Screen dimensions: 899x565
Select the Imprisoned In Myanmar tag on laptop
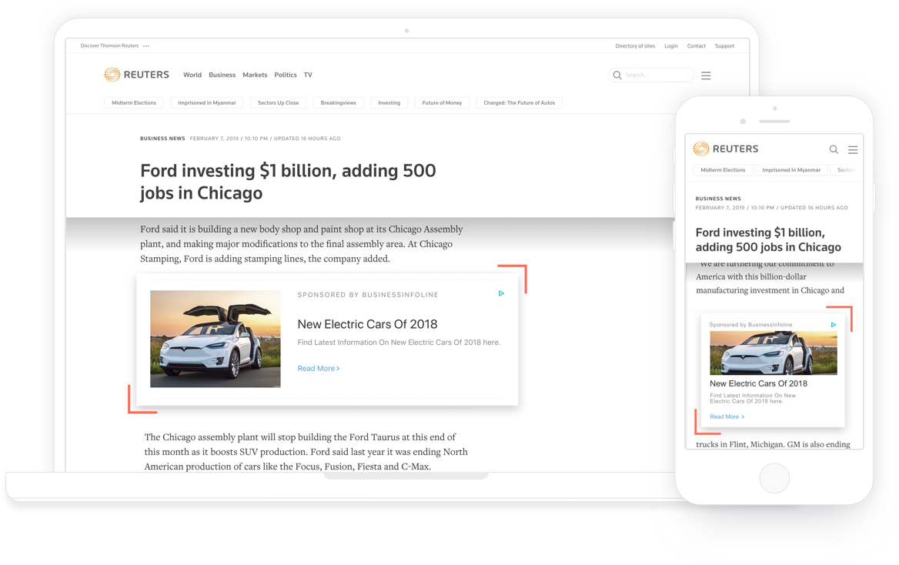click(x=207, y=102)
